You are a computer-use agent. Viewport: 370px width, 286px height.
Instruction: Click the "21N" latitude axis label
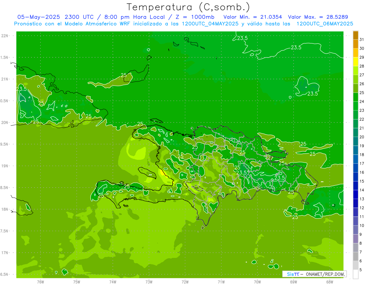(5, 79)
